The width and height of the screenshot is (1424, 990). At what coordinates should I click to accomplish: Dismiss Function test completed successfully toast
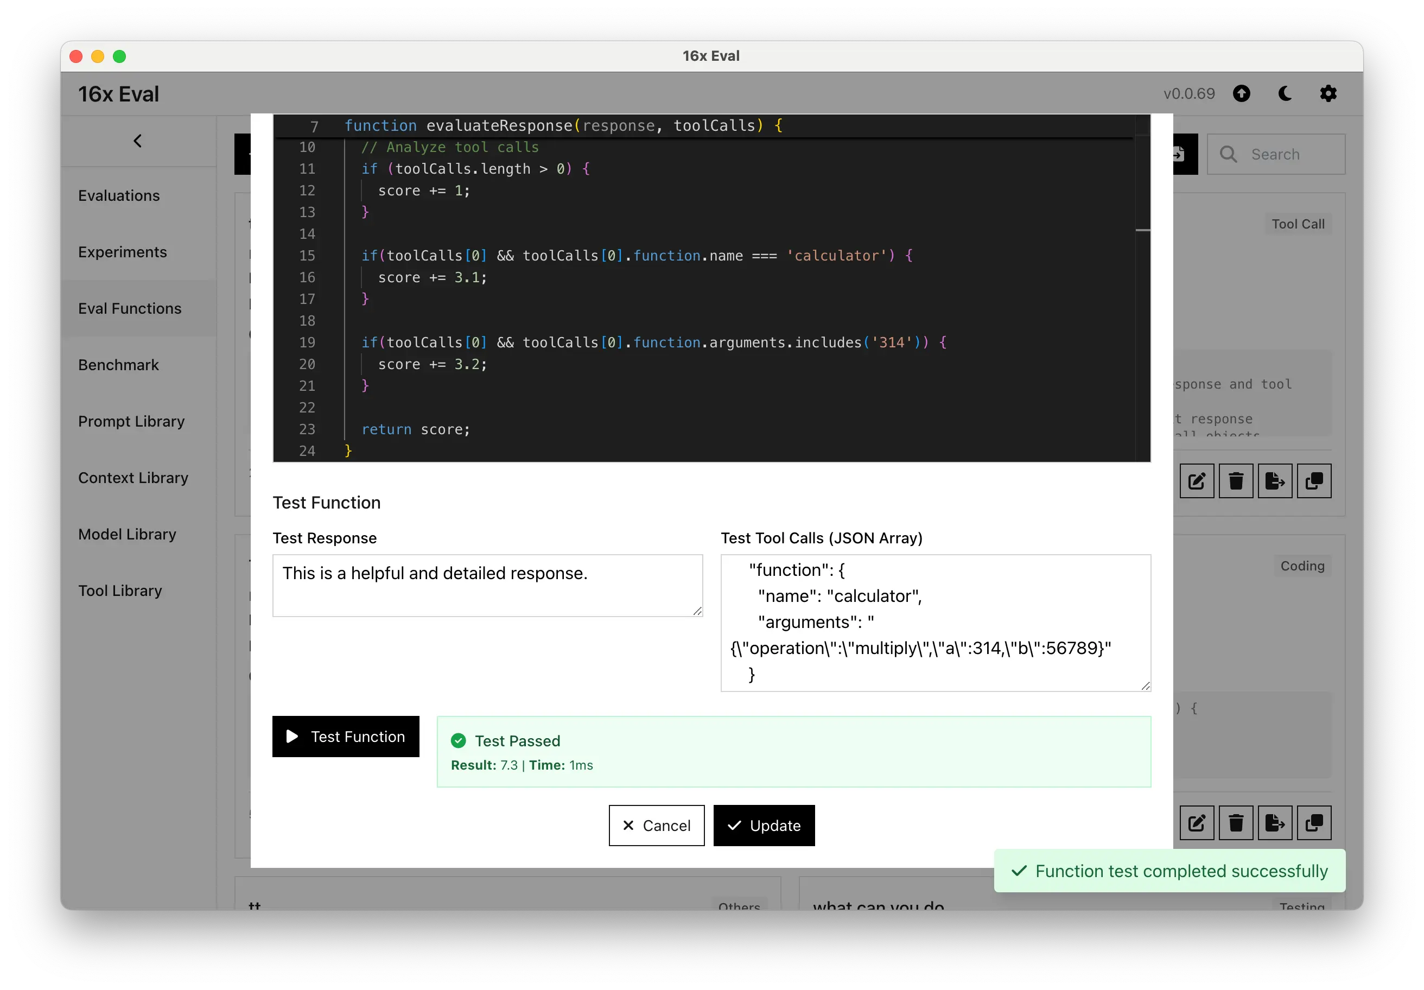[x=1169, y=870]
